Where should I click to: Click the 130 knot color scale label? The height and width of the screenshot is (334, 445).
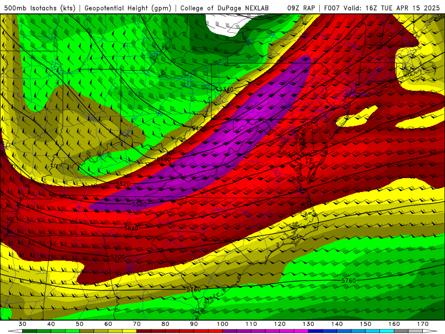pos(309,324)
